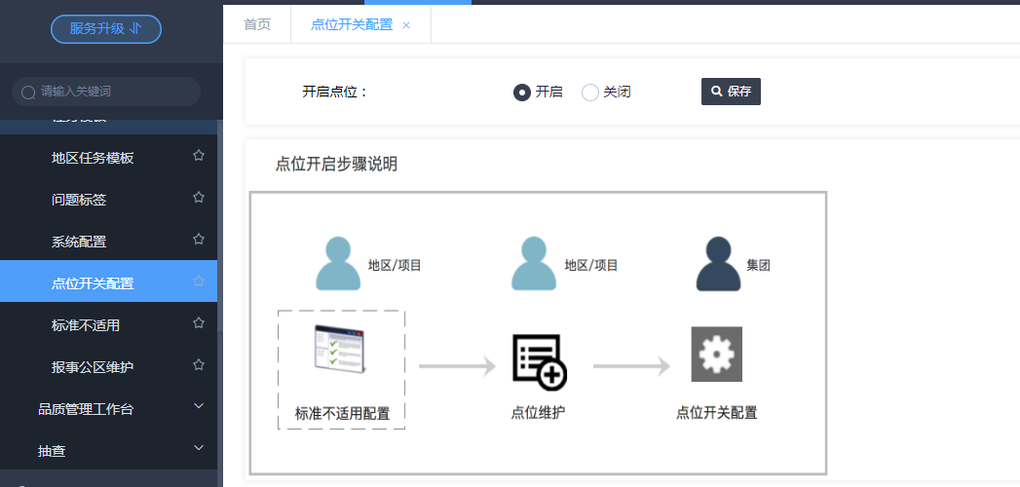
Task: Click the 集团 label text
Action: tap(759, 265)
